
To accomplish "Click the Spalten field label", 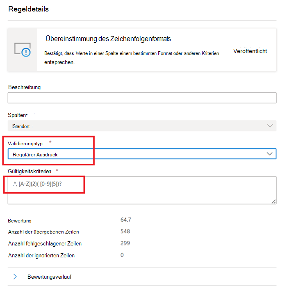I will [18, 115].
